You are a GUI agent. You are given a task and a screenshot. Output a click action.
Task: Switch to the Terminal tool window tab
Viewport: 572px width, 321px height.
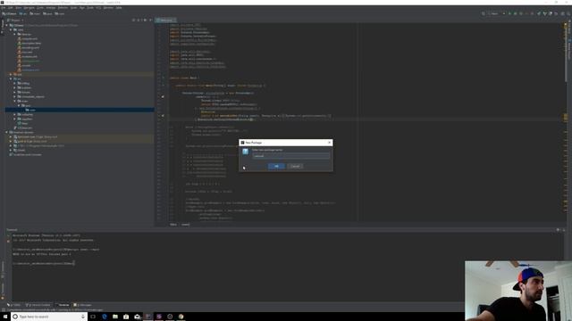pyautogui.click(x=63, y=305)
